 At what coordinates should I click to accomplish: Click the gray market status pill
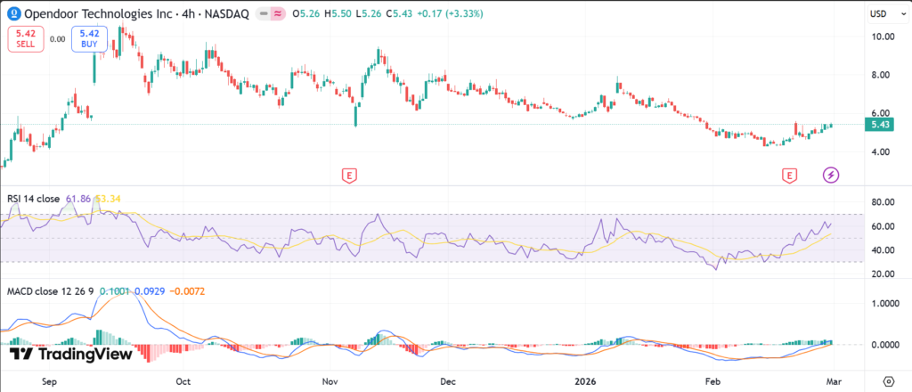[x=266, y=14]
